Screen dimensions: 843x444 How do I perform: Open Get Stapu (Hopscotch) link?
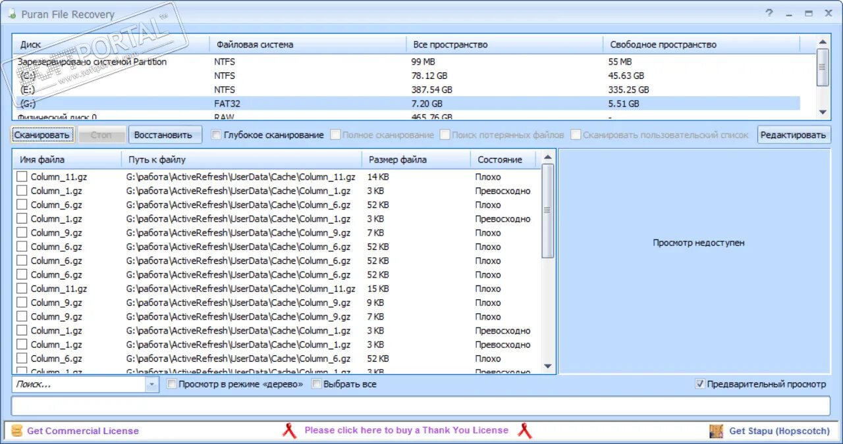(780, 431)
